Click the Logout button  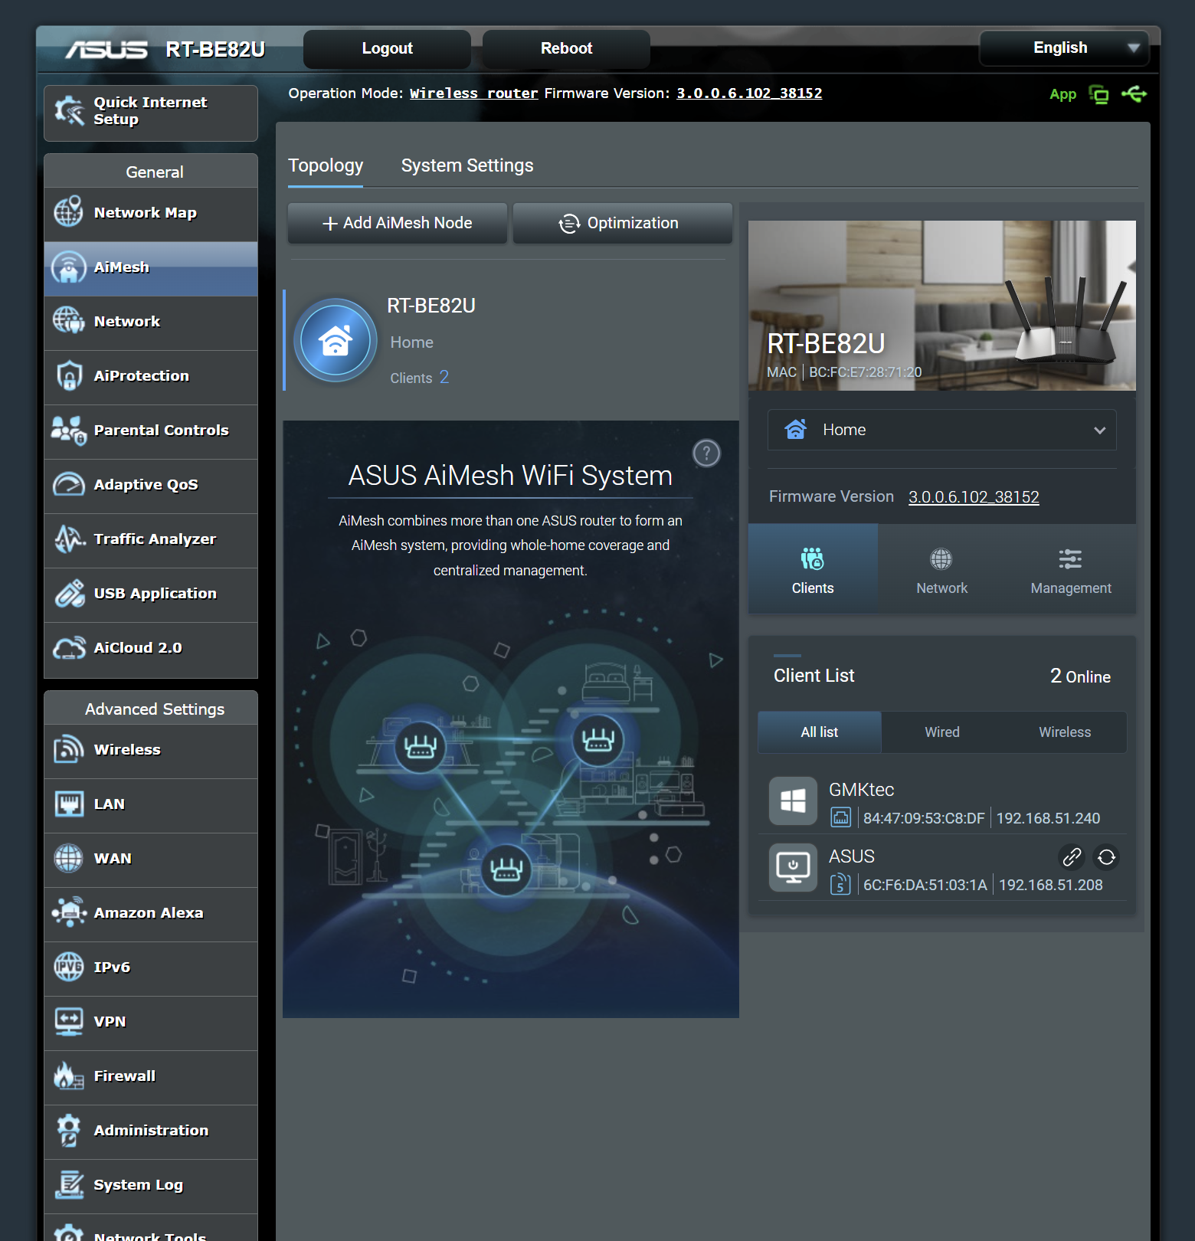[388, 48]
